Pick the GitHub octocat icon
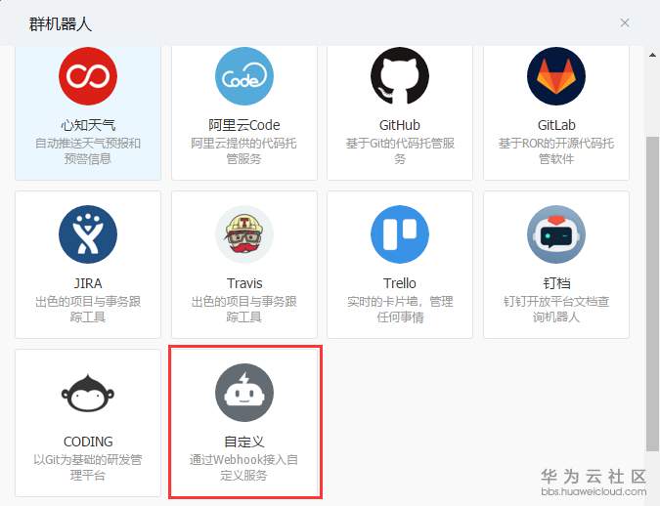Screen dimensions: 660x506 400,76
